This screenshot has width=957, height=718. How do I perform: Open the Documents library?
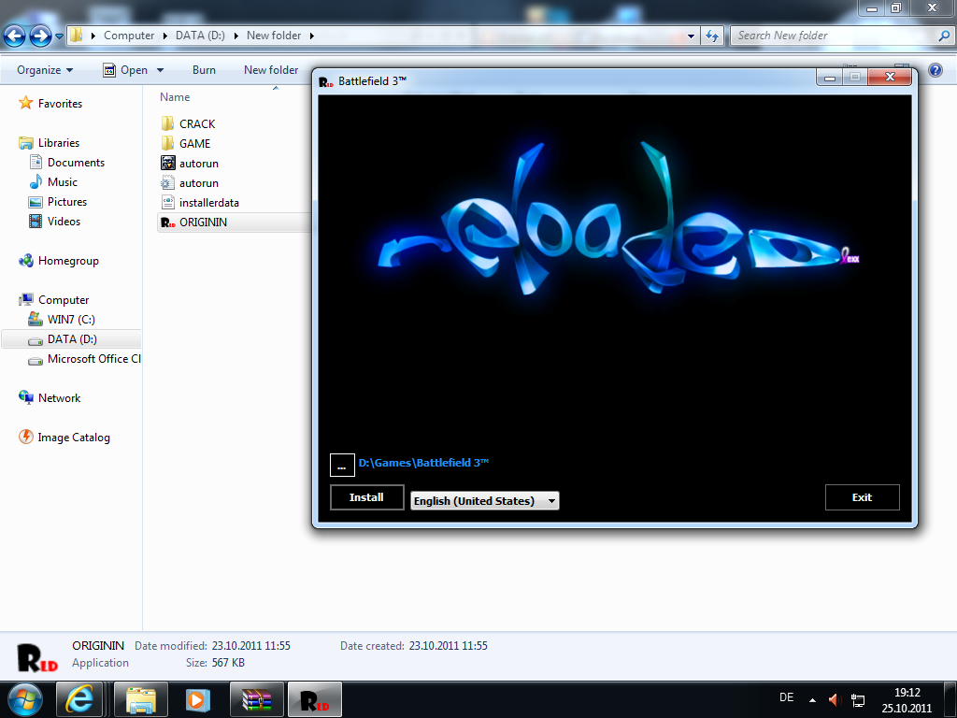click(x=76, y=163)
